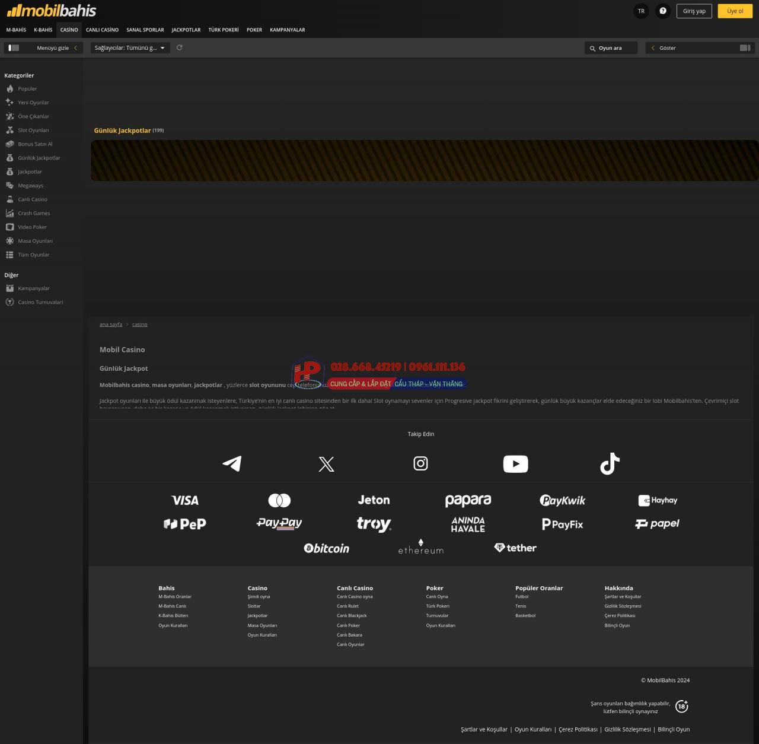Open the M-BAHİS tab

pos(16,30)
